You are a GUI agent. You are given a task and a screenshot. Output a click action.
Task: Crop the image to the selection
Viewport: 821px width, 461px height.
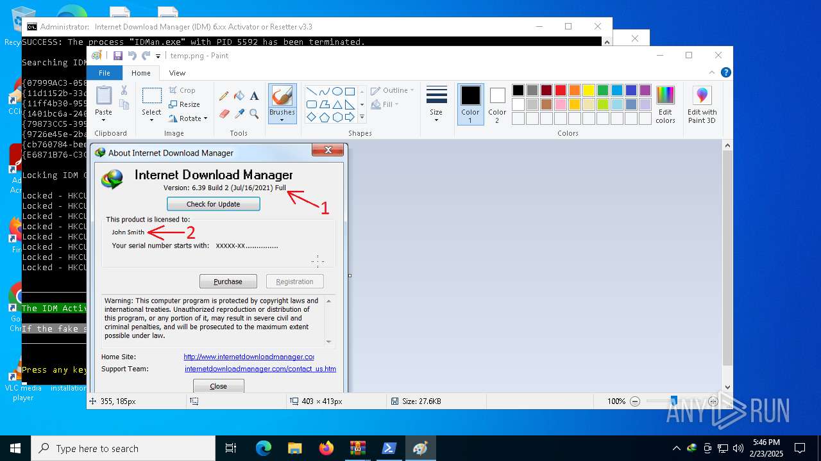[x=182, y=90]
